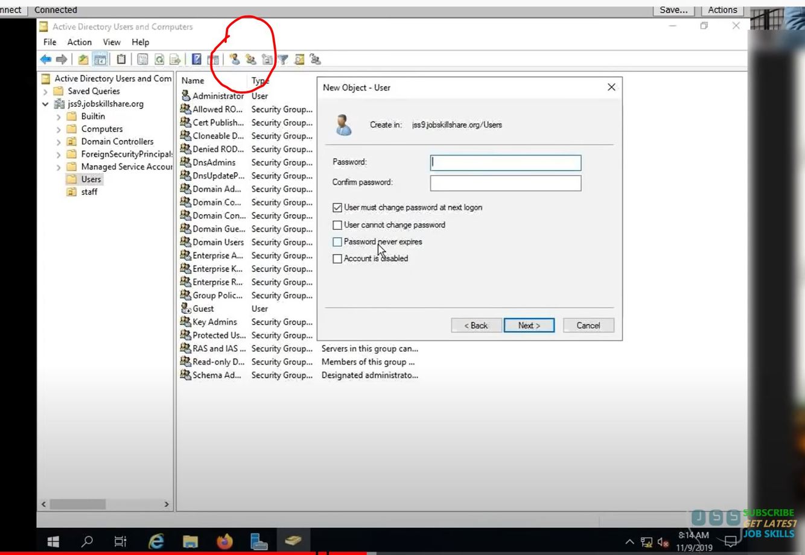Open the Windows Start menu
805x555 pixels.
coord(53,541)
